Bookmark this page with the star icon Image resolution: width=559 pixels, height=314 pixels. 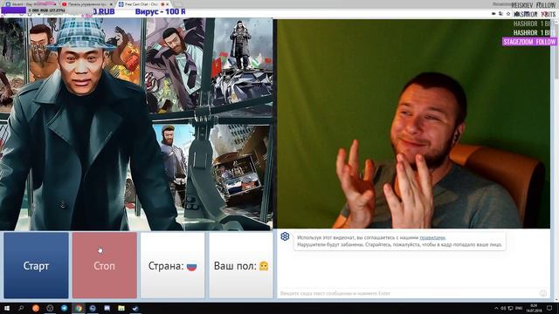coord(508,14)
